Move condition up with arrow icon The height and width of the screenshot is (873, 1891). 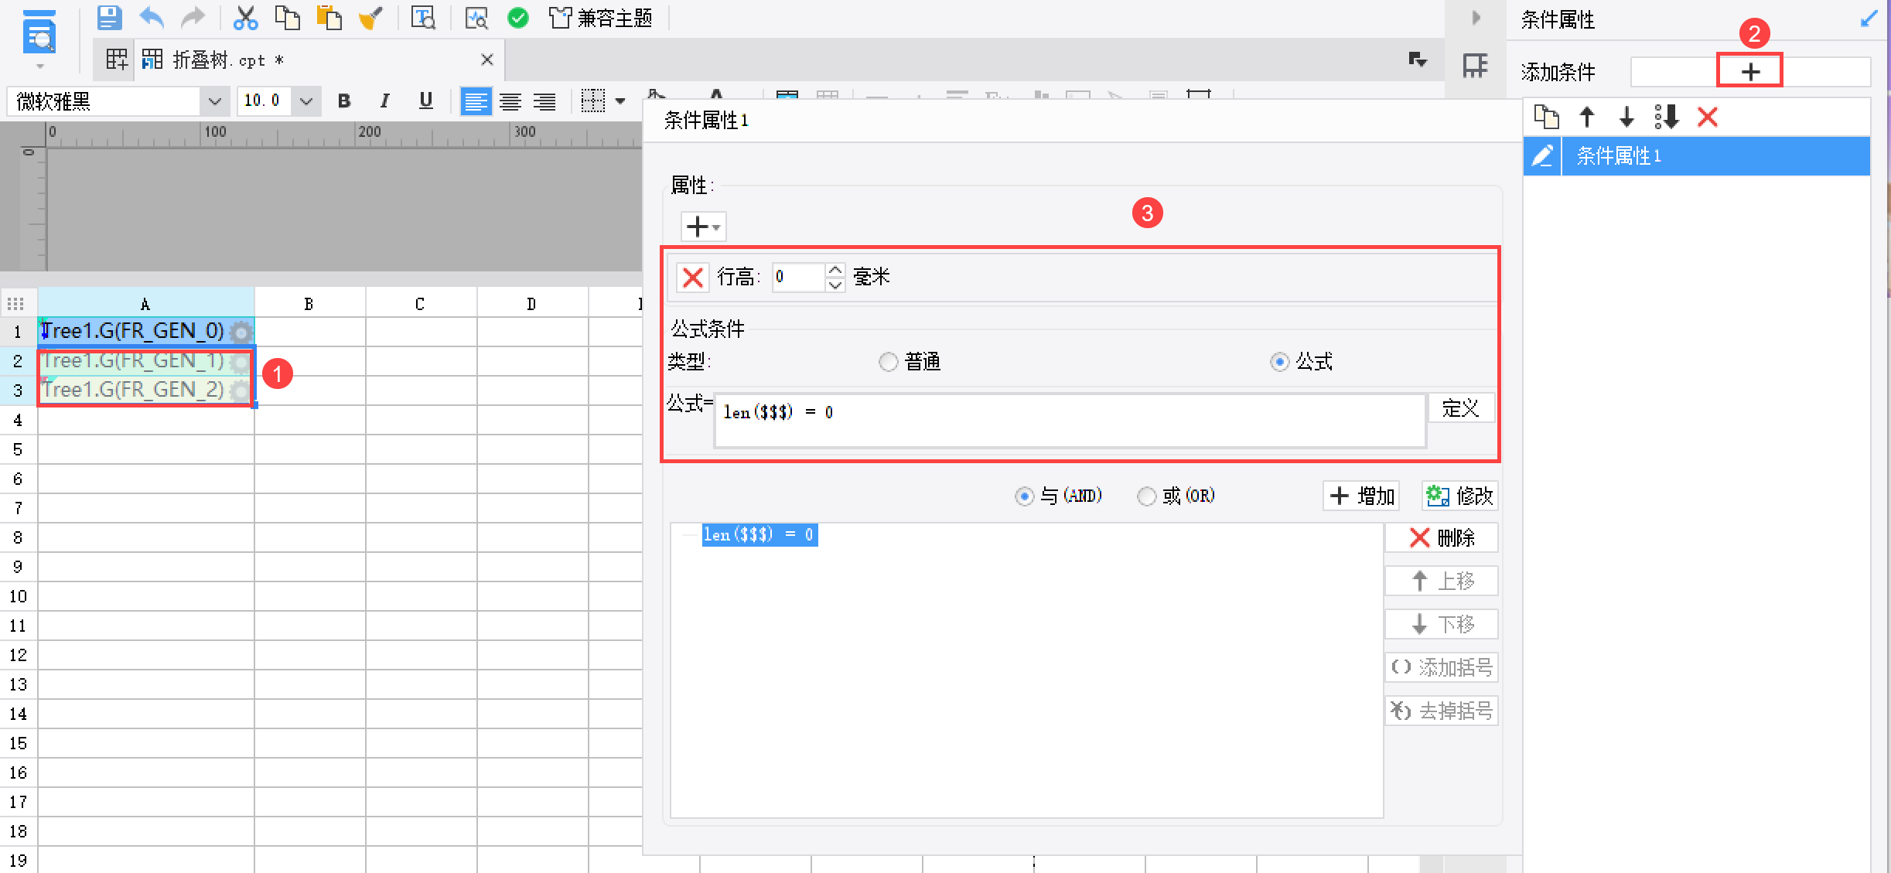1587,118
